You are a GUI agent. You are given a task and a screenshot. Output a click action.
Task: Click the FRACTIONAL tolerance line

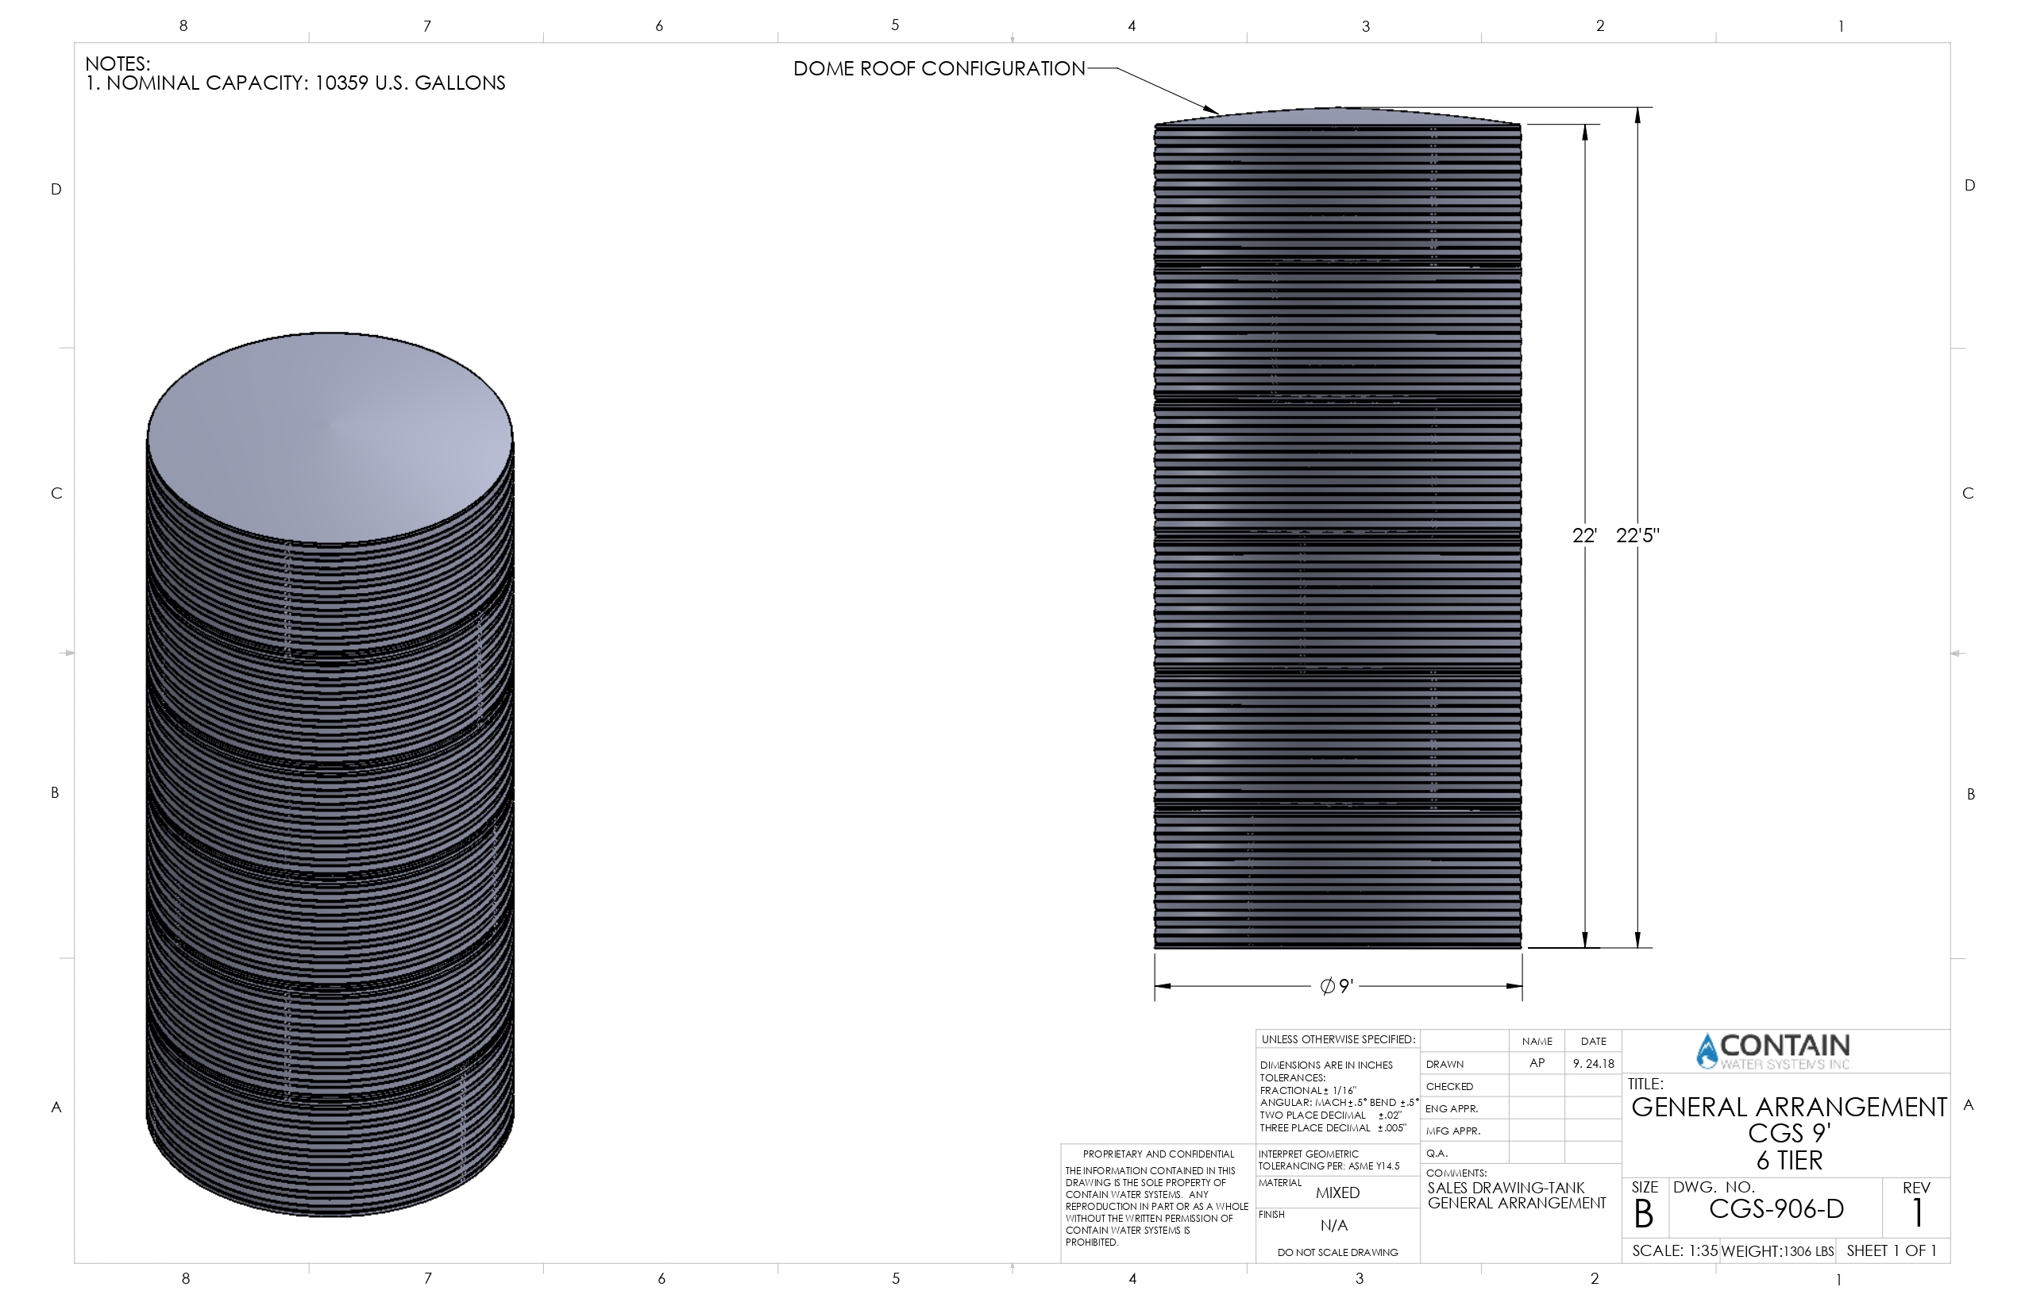click(x=1308, y=1091)
